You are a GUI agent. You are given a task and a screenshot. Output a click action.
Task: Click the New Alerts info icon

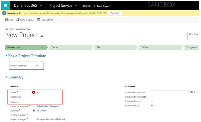point(4,13)
